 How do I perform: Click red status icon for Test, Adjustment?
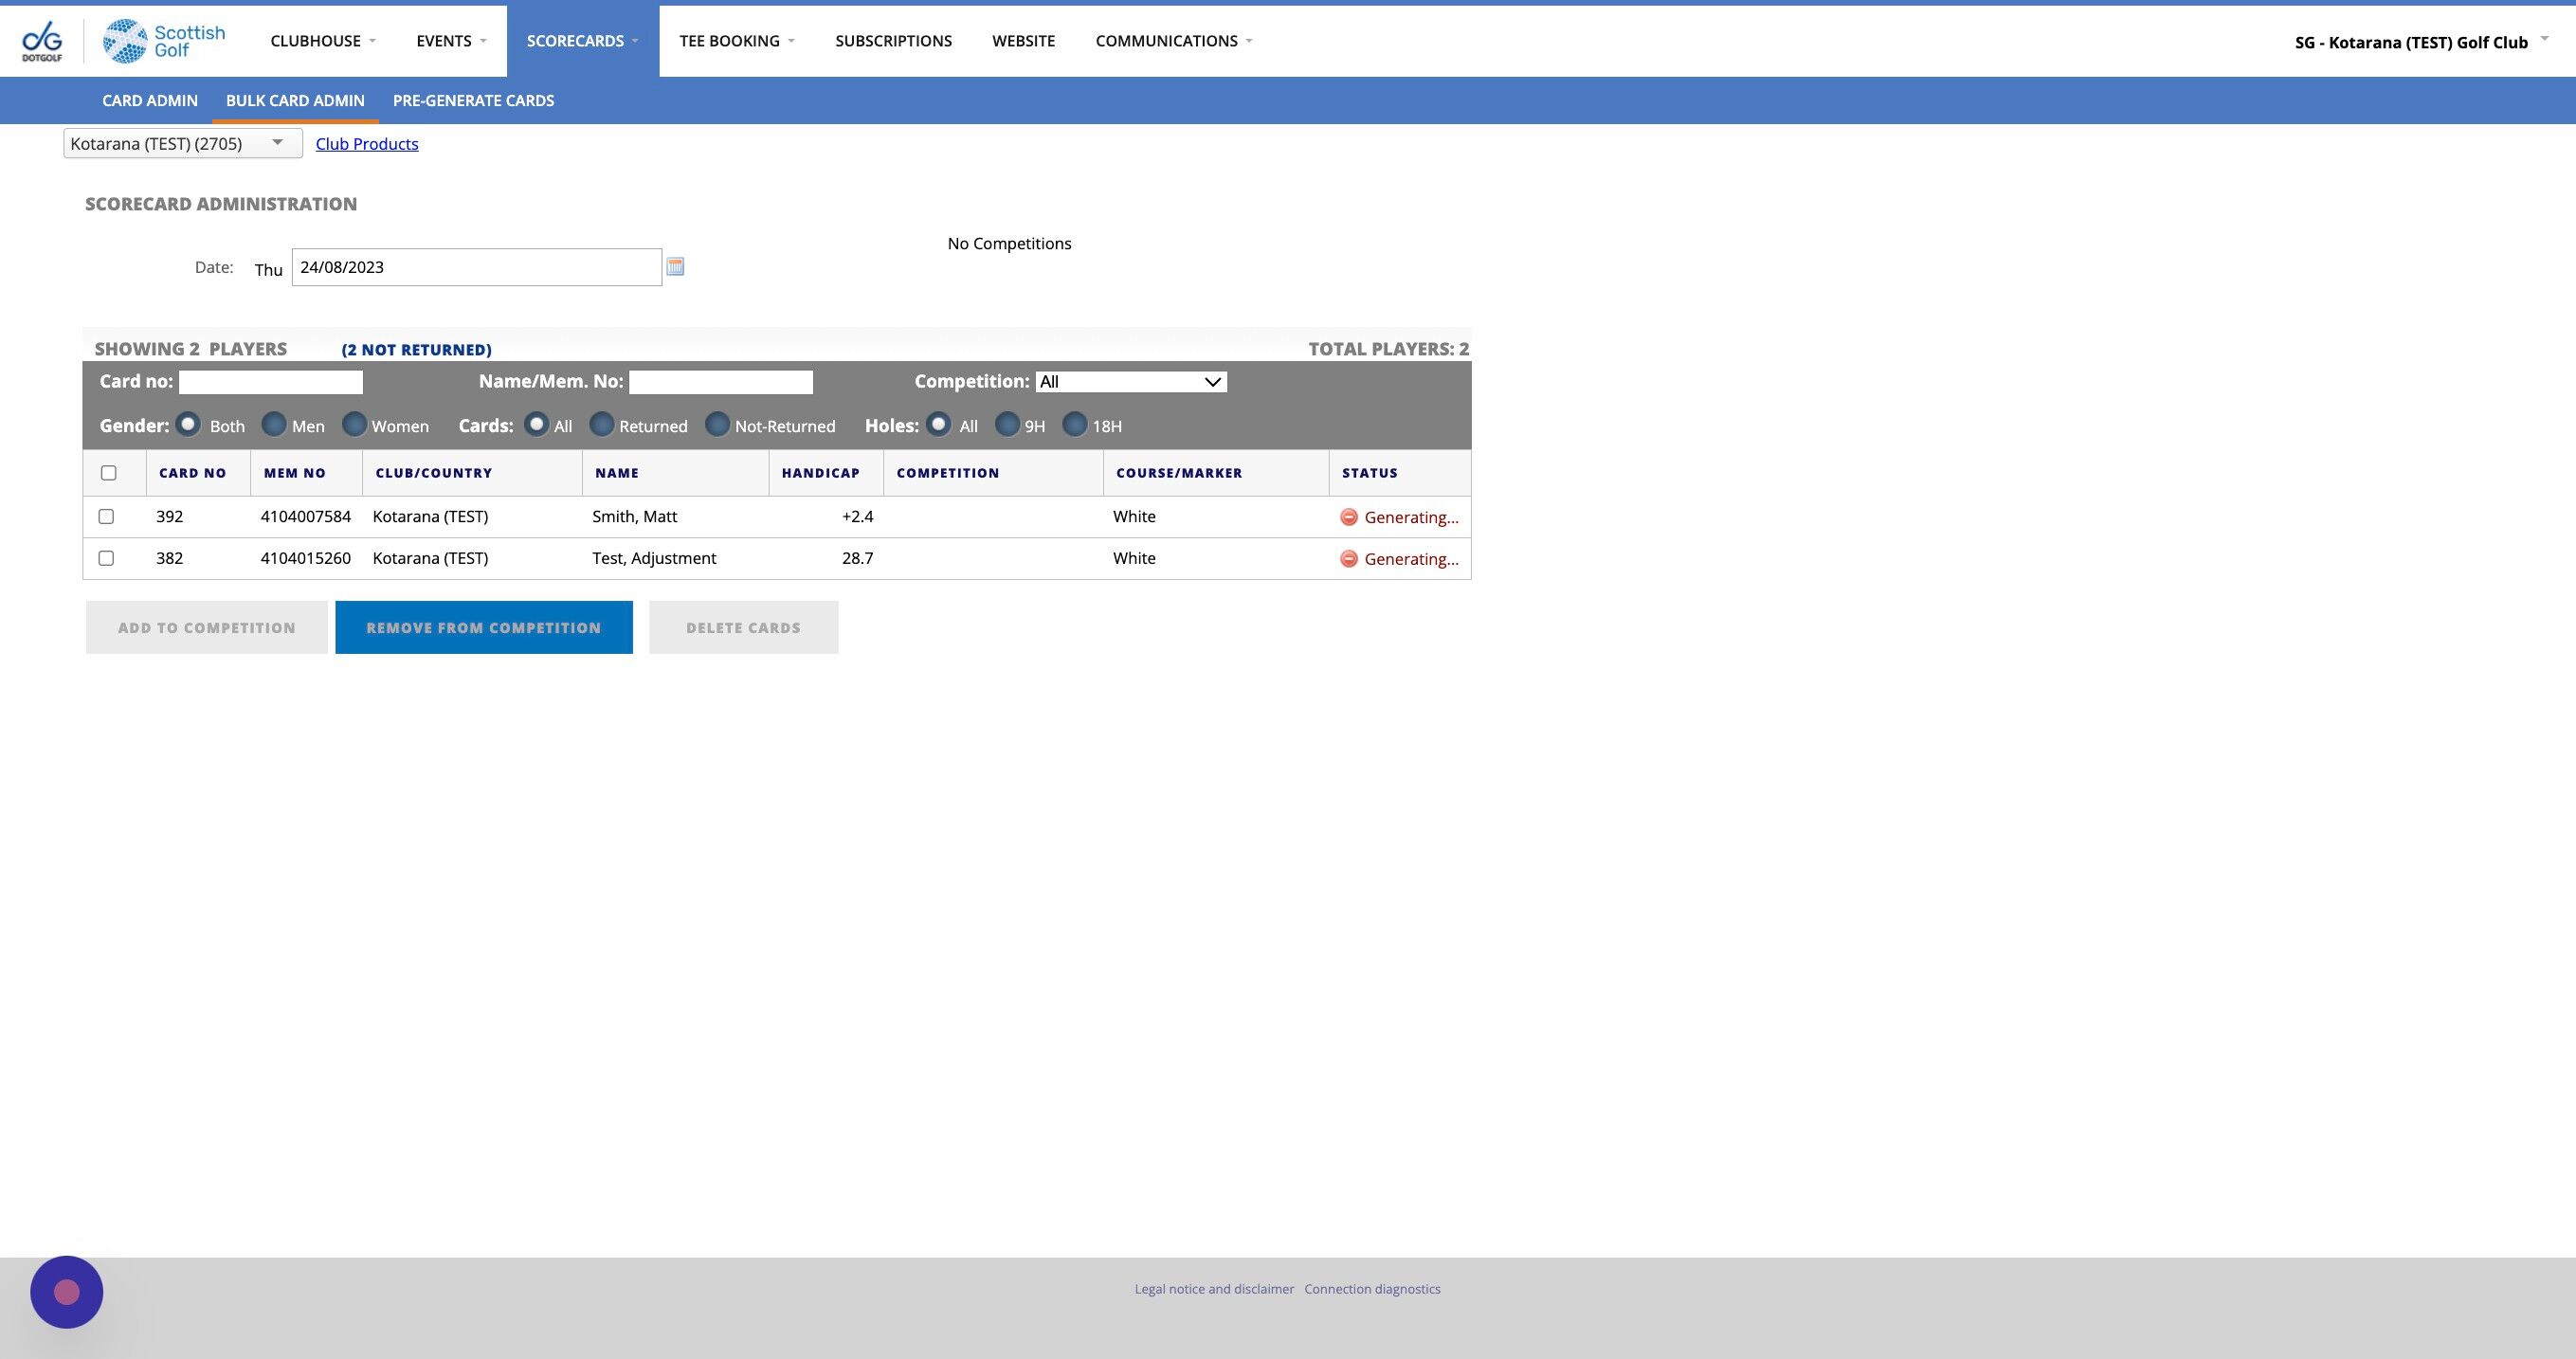click(1348, 559)
